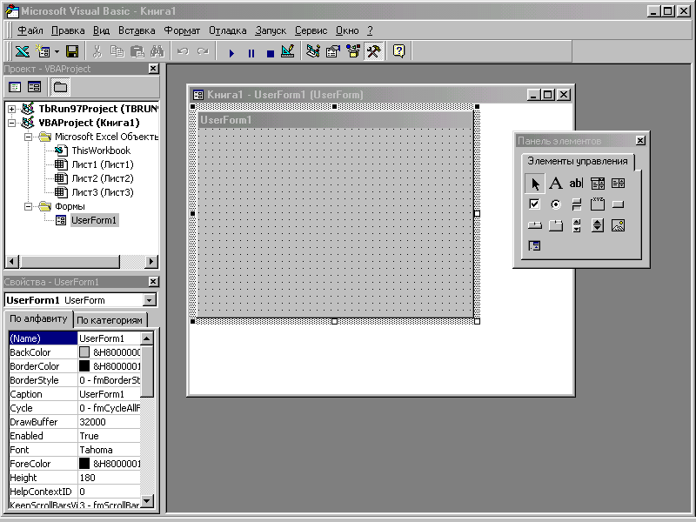Open the Вставка menu
696x522 pixels.
[137, 30]
